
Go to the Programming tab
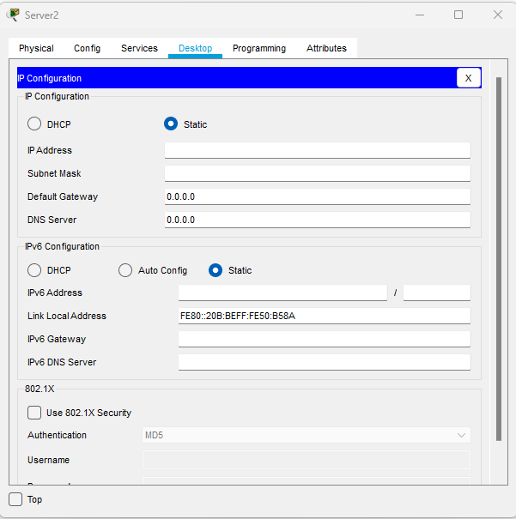pos(259,48)
